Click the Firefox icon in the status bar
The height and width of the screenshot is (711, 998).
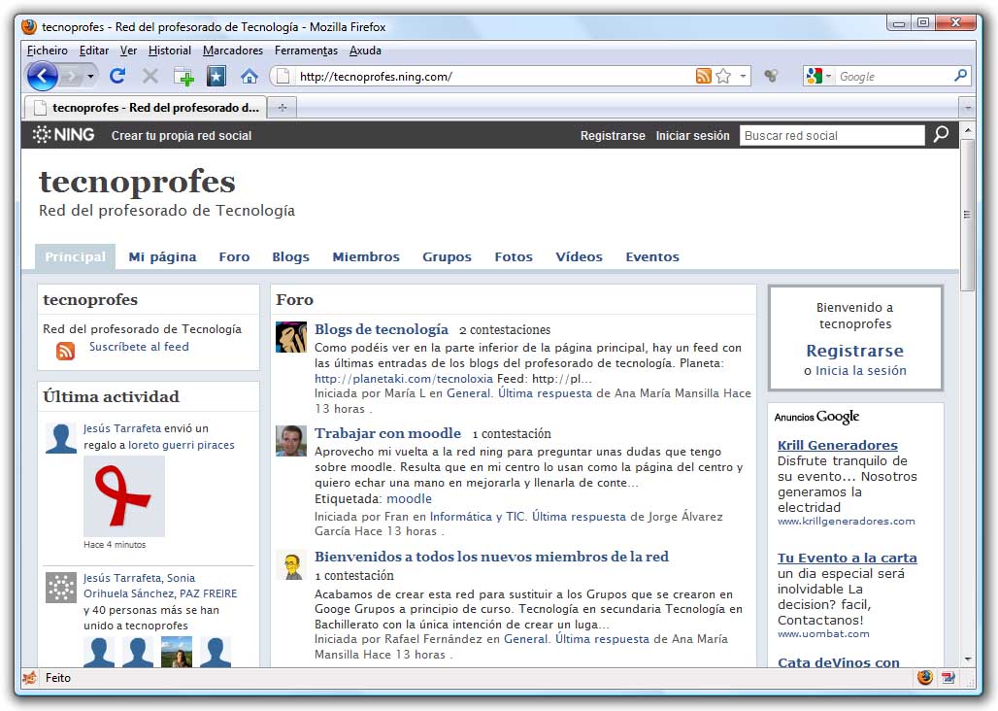(925, 678)
